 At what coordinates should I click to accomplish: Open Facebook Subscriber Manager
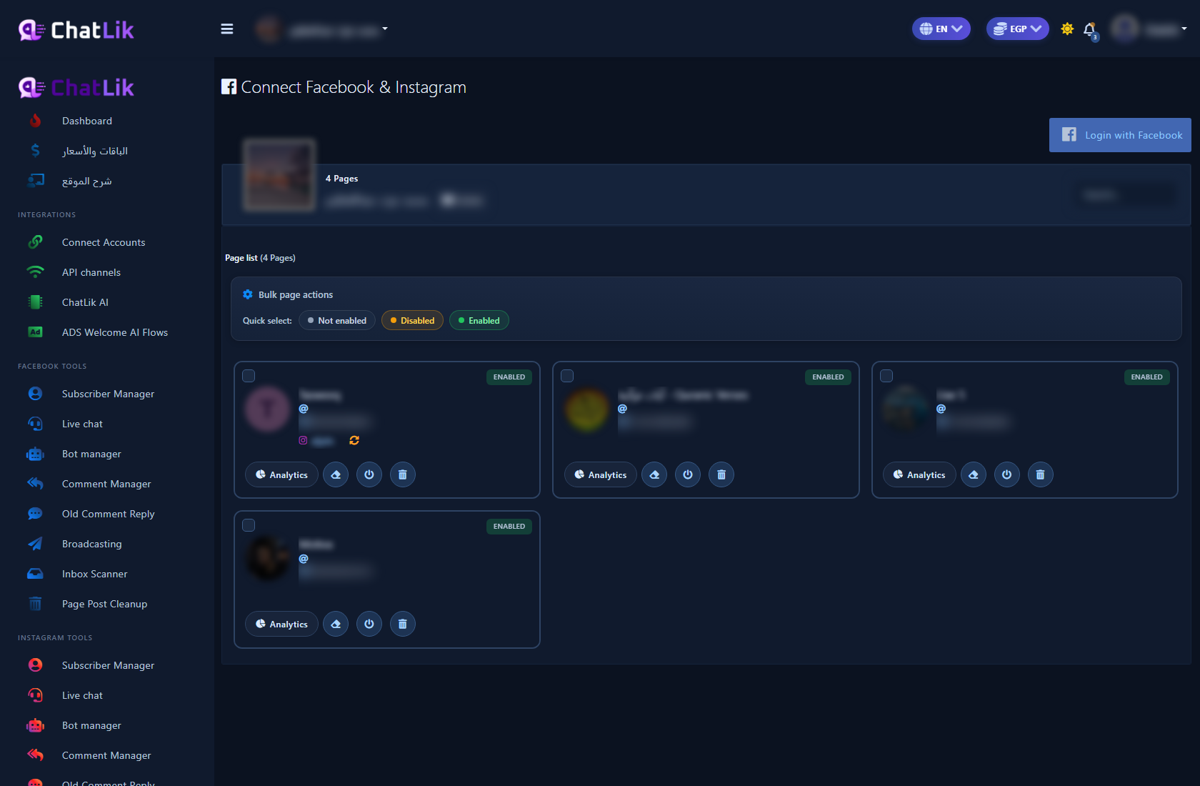pos(108,394)
